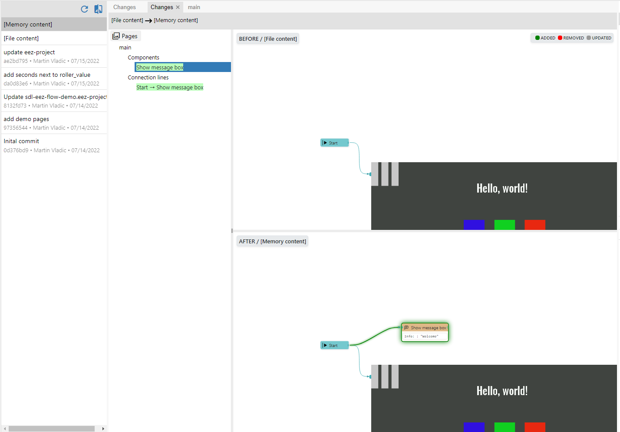Click the message icon on Show message box node
Image resolution: width=620 pixels, height=432 pixels.
pyautogui.click(x=406, y=327)
